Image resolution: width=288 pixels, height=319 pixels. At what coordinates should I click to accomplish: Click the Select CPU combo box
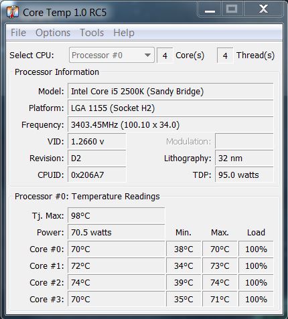pos(112,55)
